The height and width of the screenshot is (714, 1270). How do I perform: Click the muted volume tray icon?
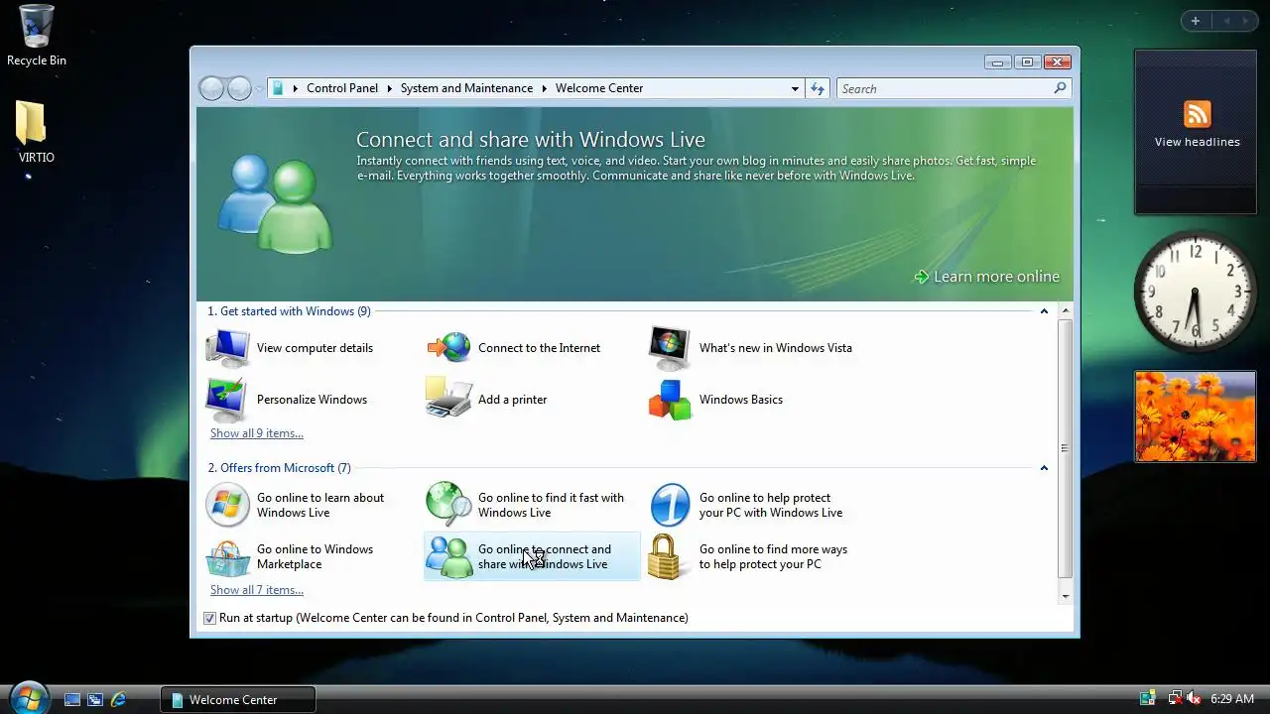pyautogui.click(x=1194, y=699)
